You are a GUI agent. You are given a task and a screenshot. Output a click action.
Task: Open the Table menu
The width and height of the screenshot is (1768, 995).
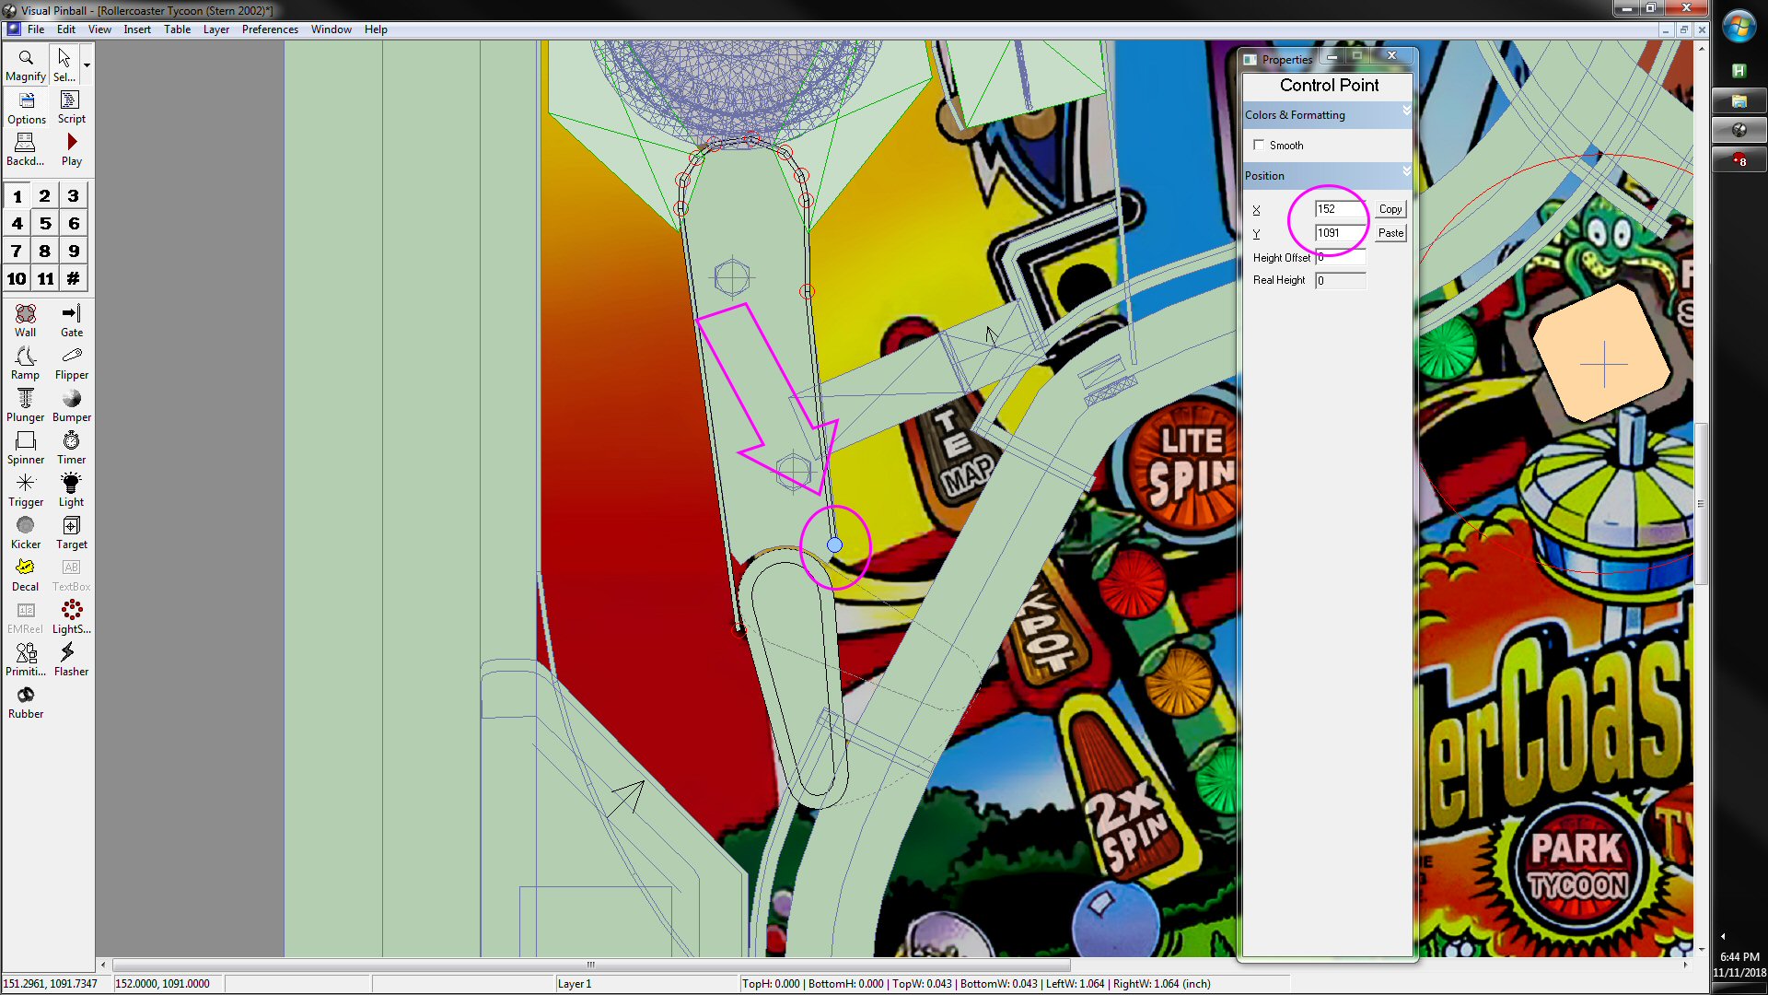pos(177,29)
